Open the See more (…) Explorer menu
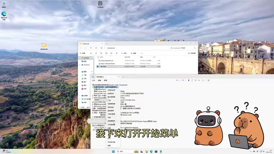Viewport: 274px width, 154px height. tap(142, 53)
